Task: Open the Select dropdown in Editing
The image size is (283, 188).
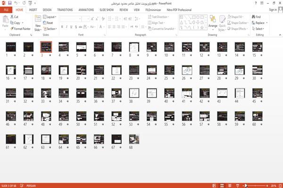Action: click(x=258, y=29)
